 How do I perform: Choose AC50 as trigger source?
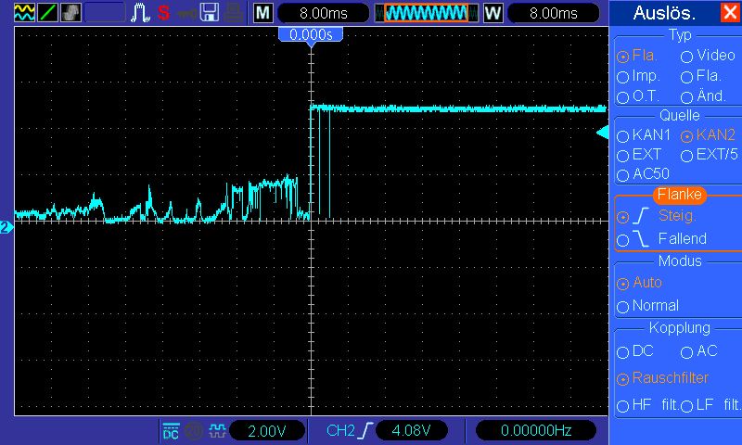tap(644, 174)
